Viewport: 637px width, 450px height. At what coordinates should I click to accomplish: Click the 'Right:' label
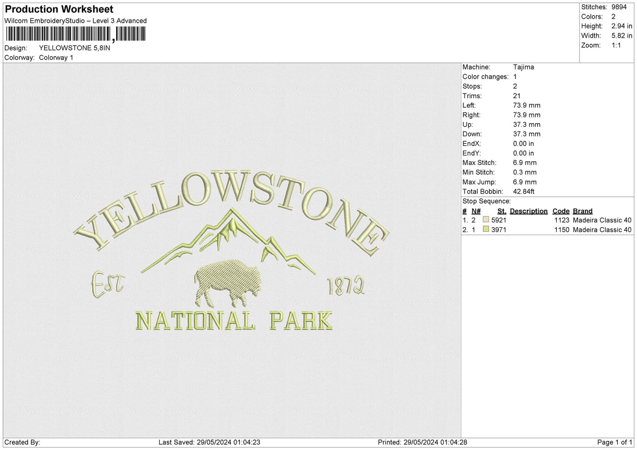point(472,115)
